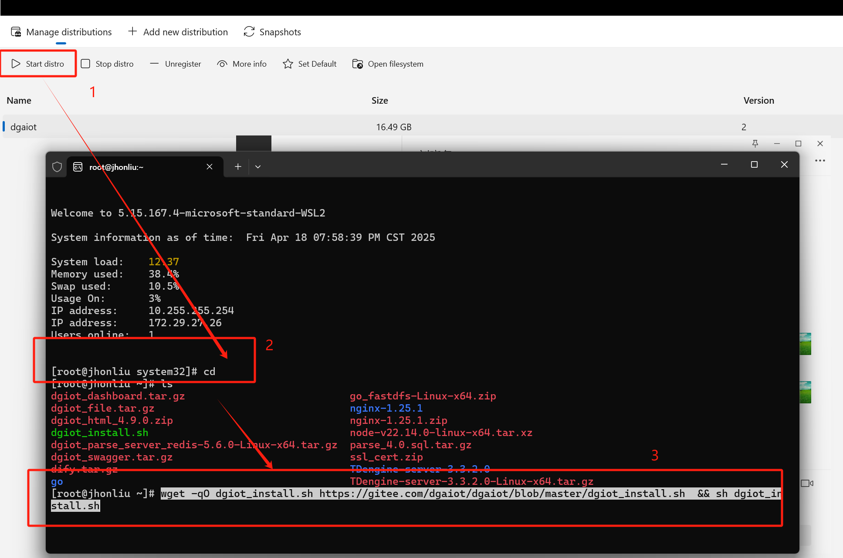Click the pin icon in background window
The image size is (843, 558).
pyautogui.click(x=755, y=143)
